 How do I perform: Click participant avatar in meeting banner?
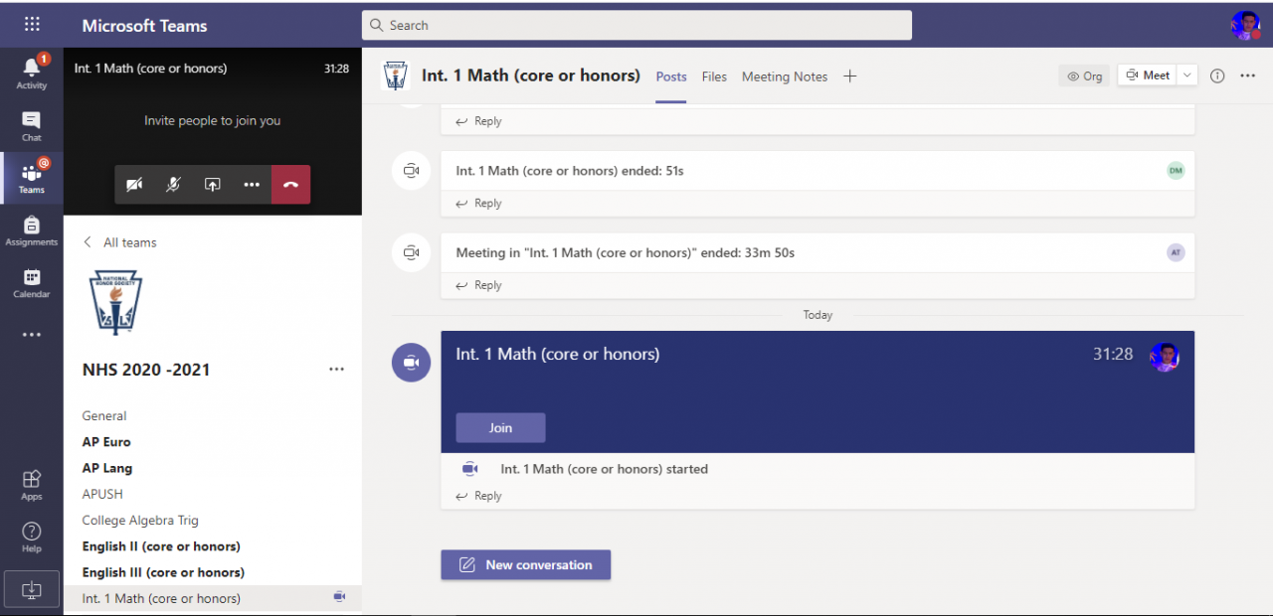coord(1165,357)
